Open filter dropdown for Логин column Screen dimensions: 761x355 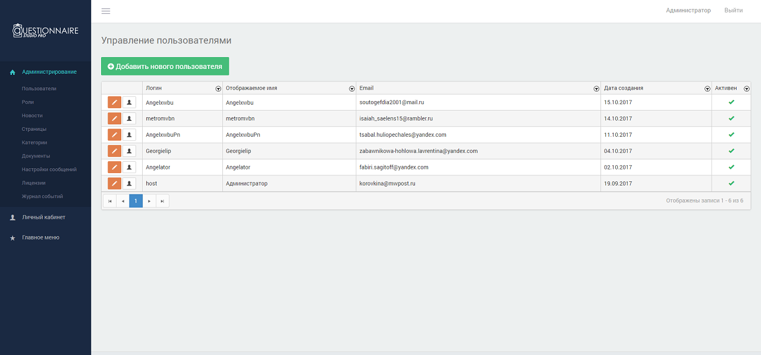point(218,89)
